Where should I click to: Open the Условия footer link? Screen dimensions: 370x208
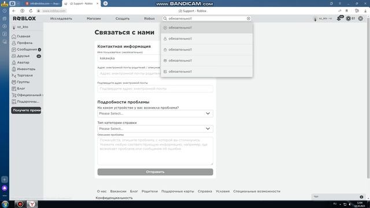pyautogui.click(x=223, y=191)
